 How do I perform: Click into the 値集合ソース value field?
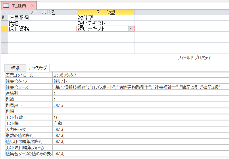[x=141, y=87]
